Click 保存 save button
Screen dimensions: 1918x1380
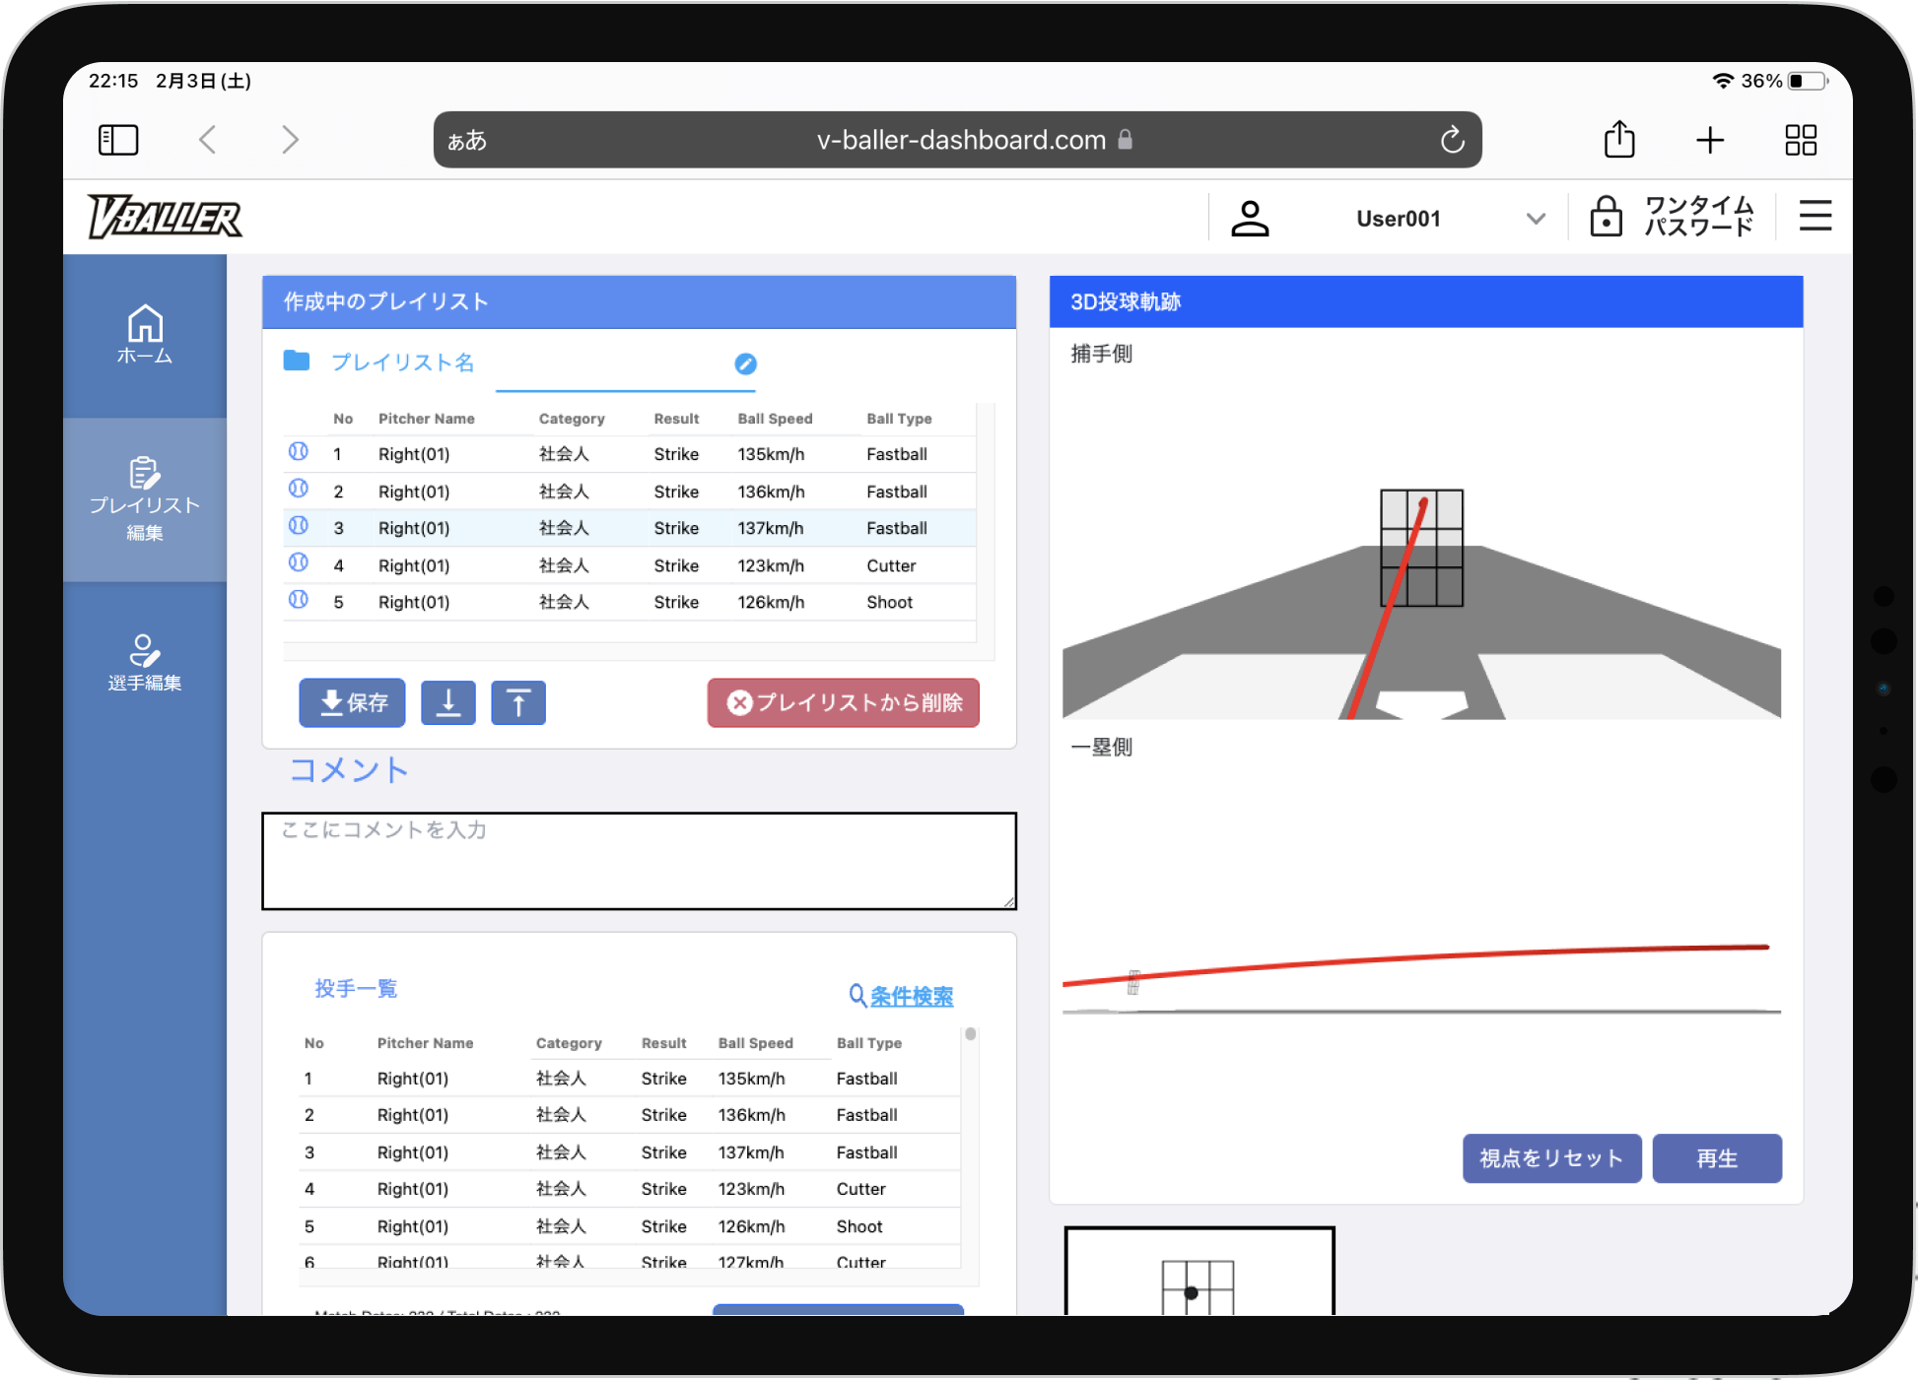[x=352, y=702]
